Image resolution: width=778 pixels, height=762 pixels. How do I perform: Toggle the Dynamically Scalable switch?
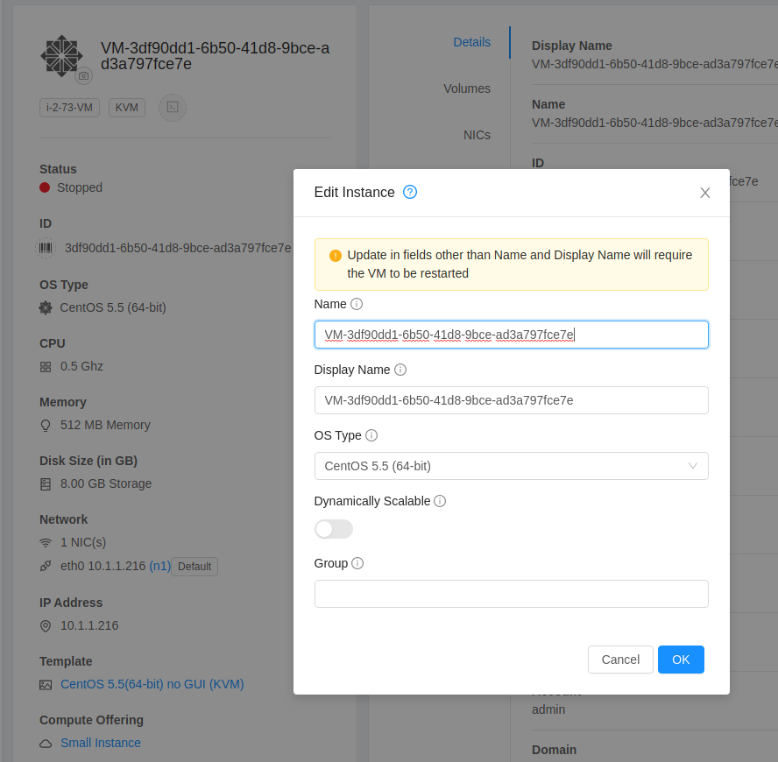coord(333,529)
